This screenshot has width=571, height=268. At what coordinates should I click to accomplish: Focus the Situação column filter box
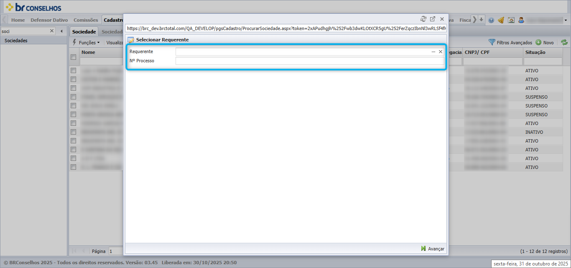coord(543,61)
